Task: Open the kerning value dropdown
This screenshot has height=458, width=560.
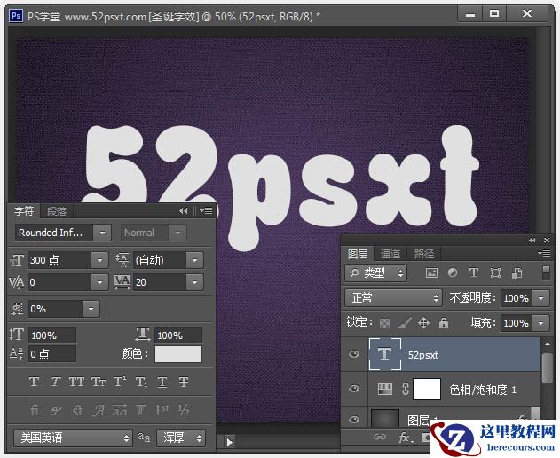Action: pos(99,282)
